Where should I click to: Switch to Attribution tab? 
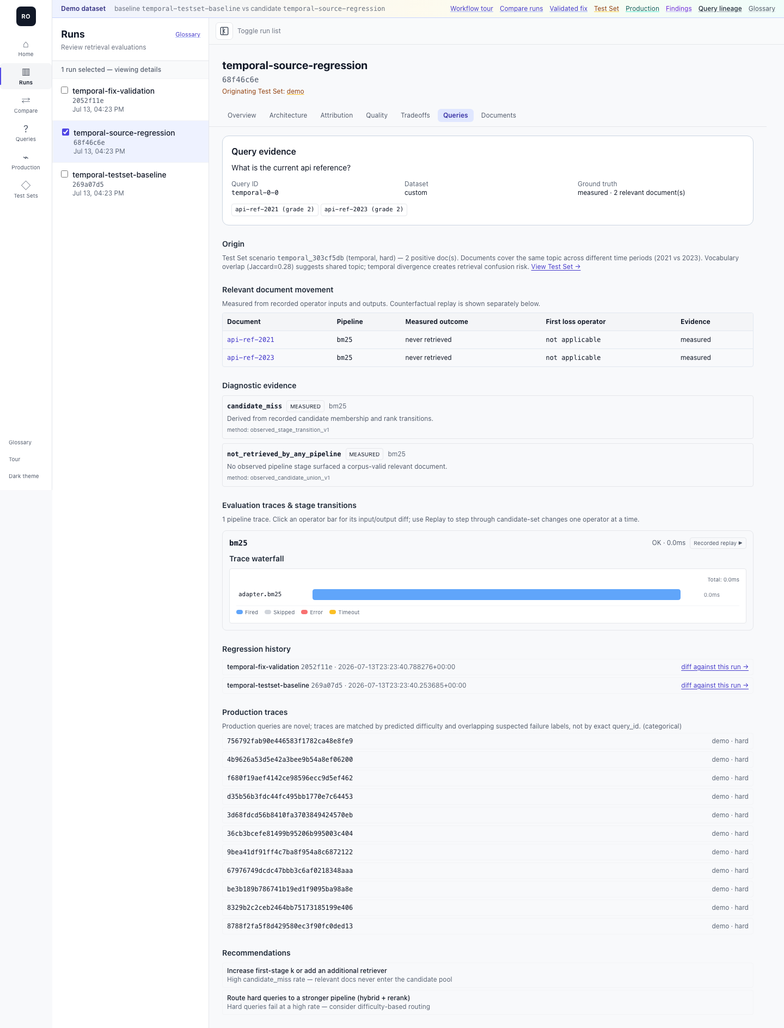point(336,115)
